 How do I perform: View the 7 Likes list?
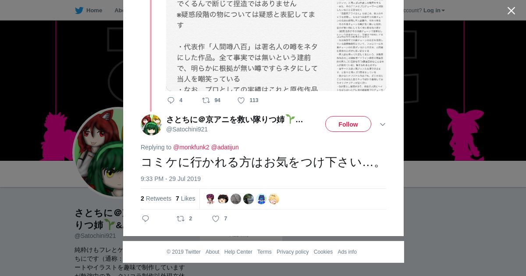(185, 198)
